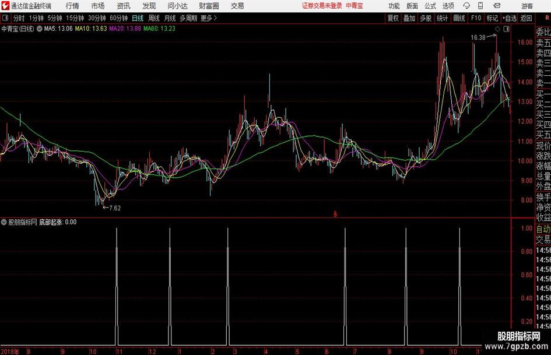This screenshot has height=355, width=551.
Task: Click the 多股 multi-stock toolbar button
Action: tap(426, 18)
